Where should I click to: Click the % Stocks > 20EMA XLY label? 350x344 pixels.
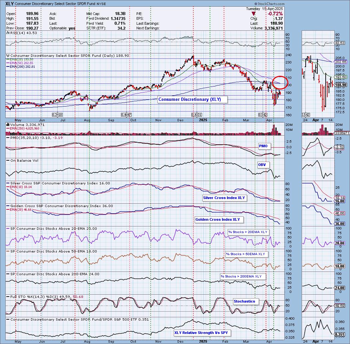(x=248, y=232)
